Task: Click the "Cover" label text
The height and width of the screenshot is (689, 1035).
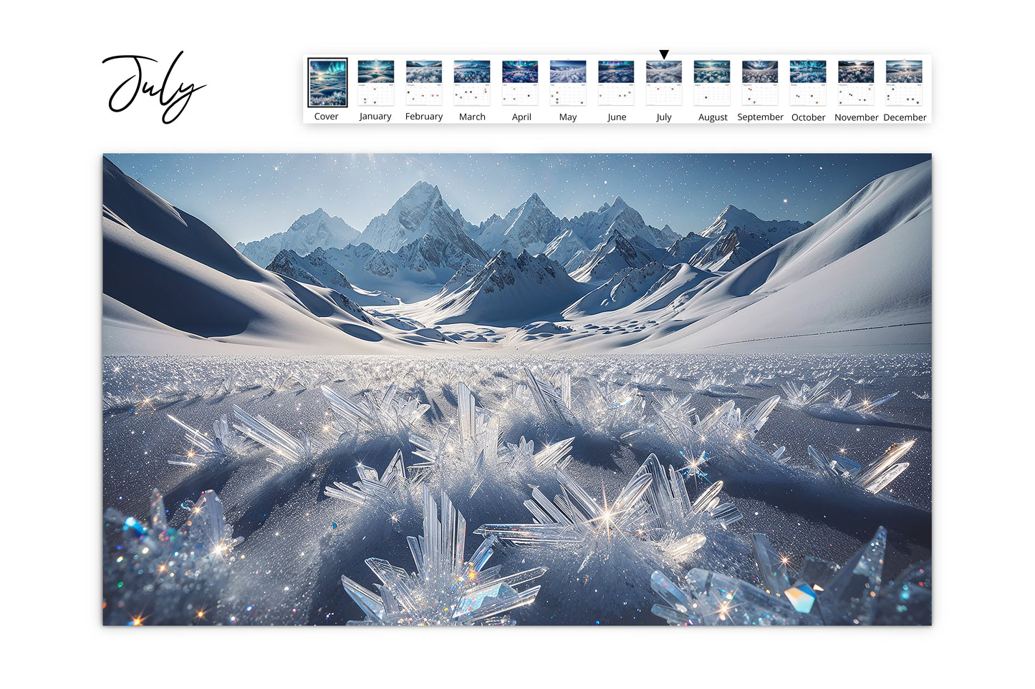Action: [326, 117]
